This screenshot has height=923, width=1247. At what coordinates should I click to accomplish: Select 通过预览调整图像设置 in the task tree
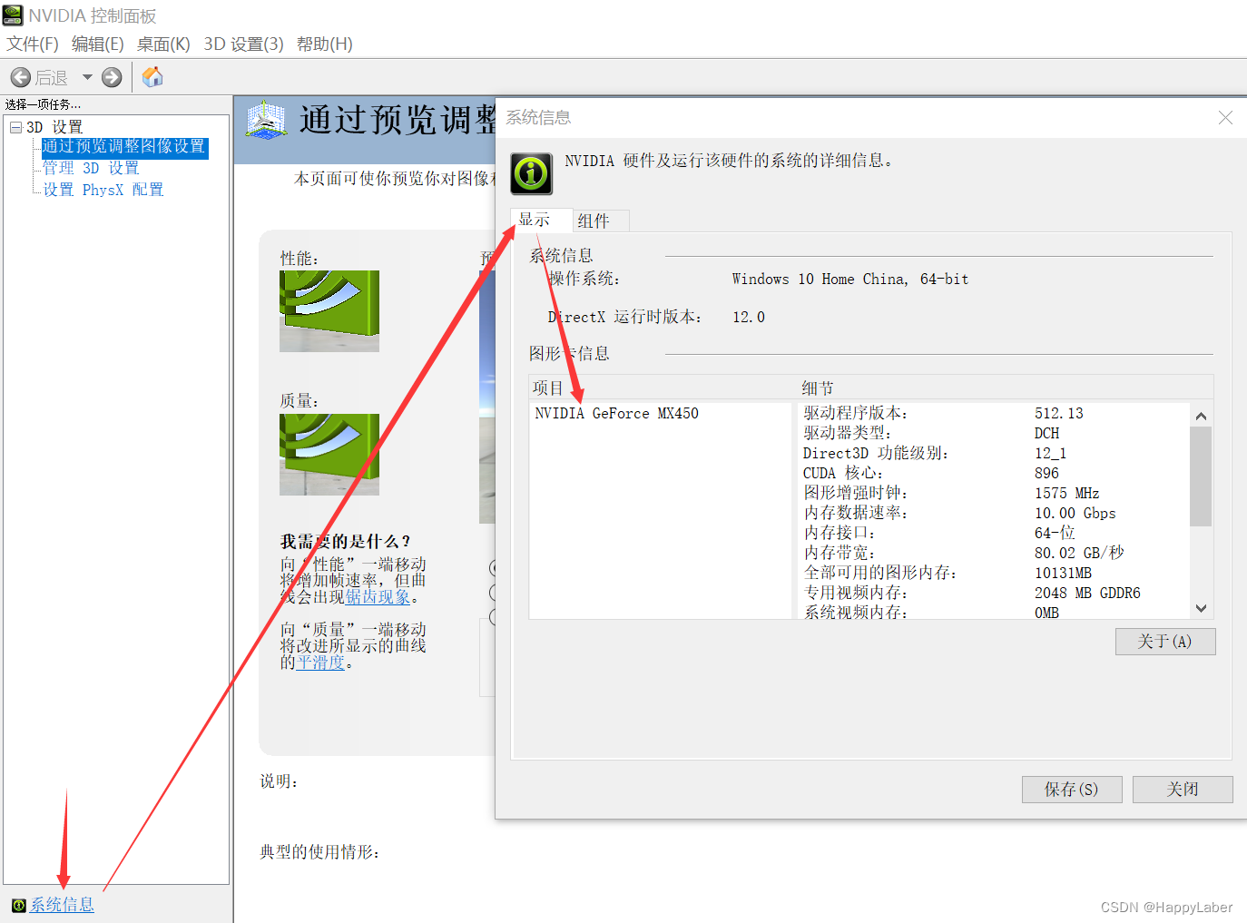(124, 147)
